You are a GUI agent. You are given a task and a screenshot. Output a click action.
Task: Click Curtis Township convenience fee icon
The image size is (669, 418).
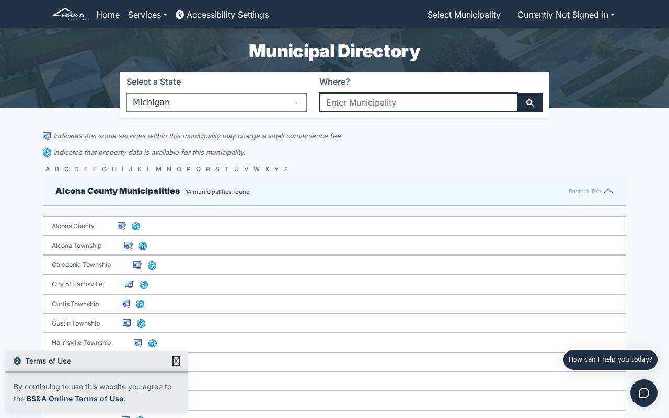pos(126,304)
